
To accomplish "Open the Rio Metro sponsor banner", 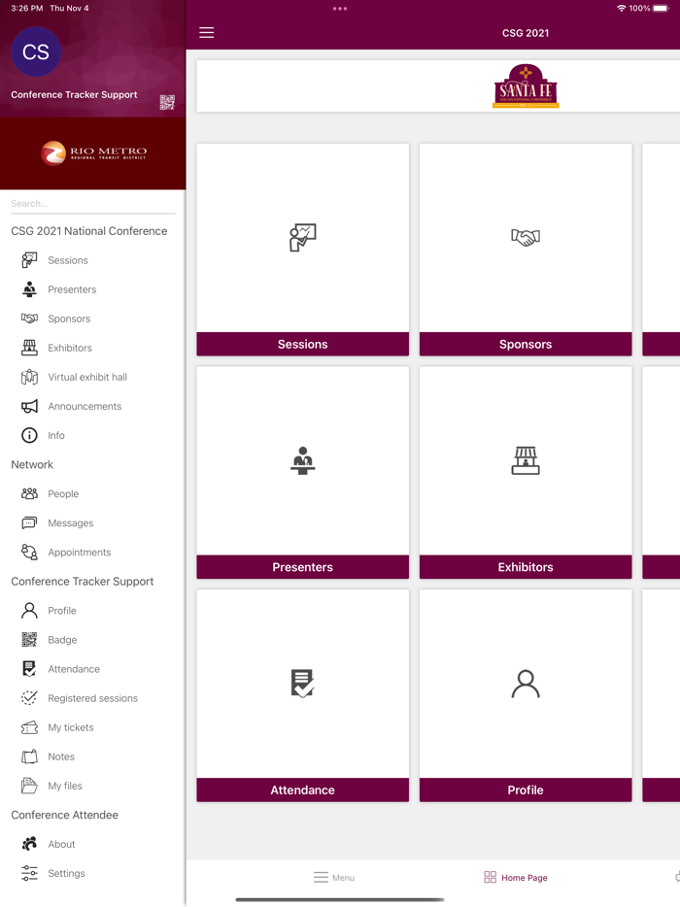I will pyautogui.click(x=93, y=153).
